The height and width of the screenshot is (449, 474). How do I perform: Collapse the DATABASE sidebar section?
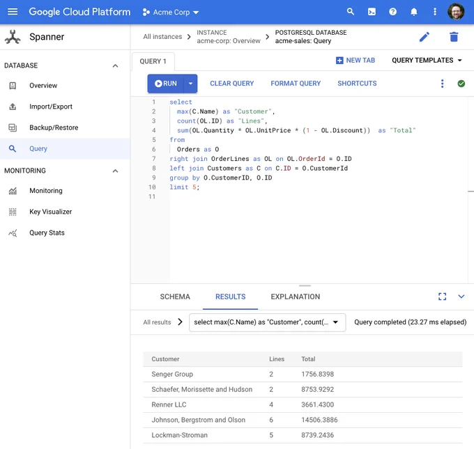pyautogui.click(x=115, y=65)
